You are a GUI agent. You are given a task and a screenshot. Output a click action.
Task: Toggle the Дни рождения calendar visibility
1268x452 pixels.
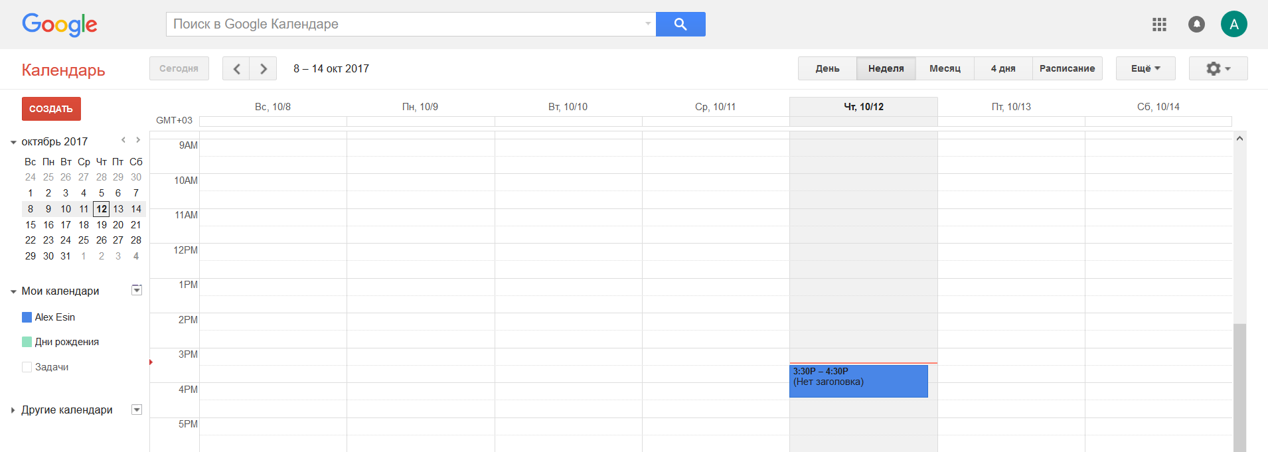[x=27, y=342]
